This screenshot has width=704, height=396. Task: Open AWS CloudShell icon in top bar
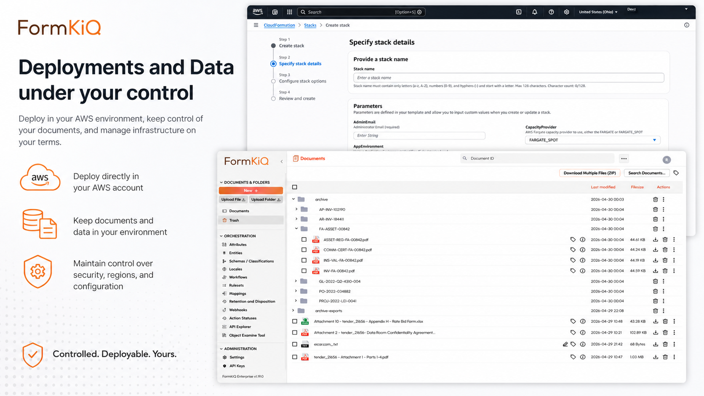coord(519,12)
